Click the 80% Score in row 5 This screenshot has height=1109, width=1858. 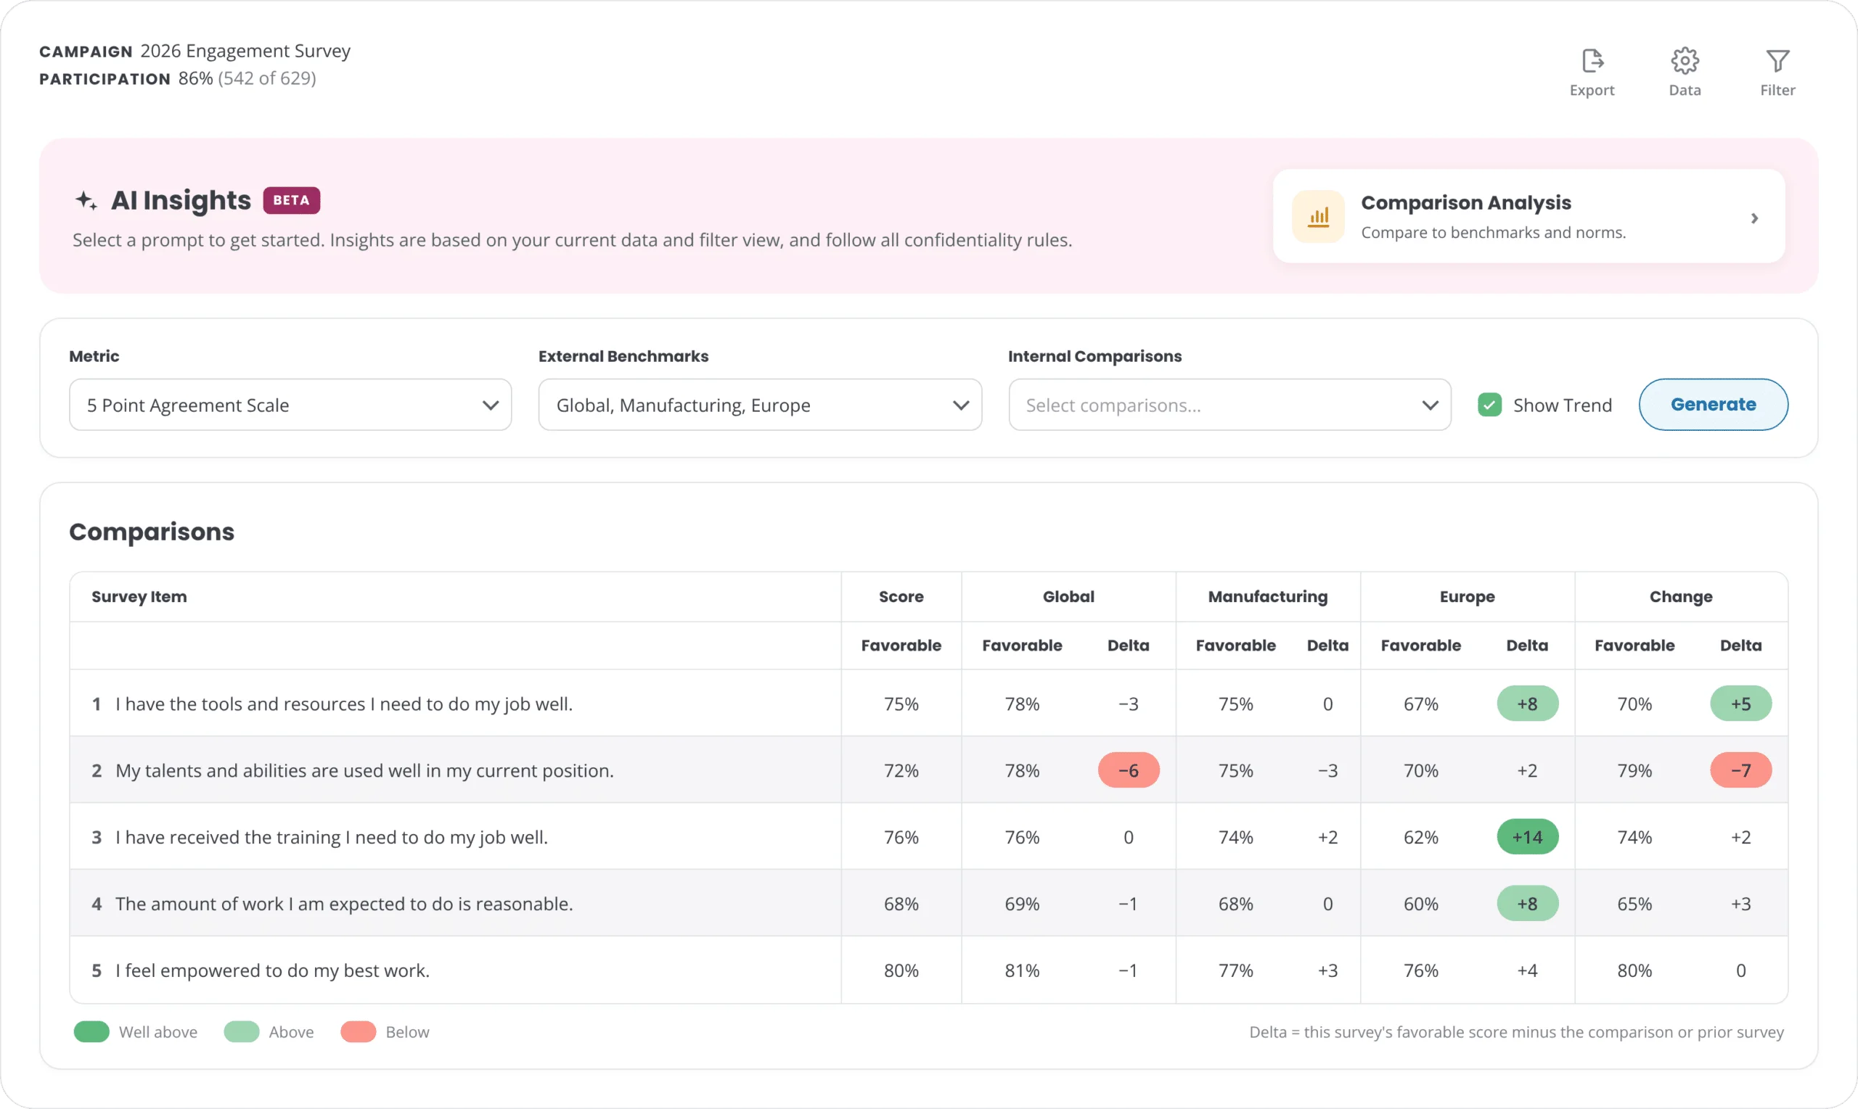(x=901, y=970)
